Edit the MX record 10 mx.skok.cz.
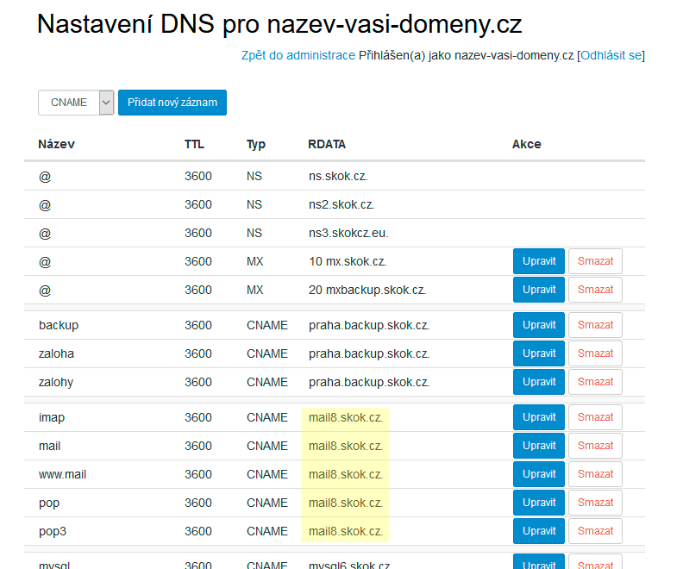Viewport: 683px width, 569px height. [539, 261]
